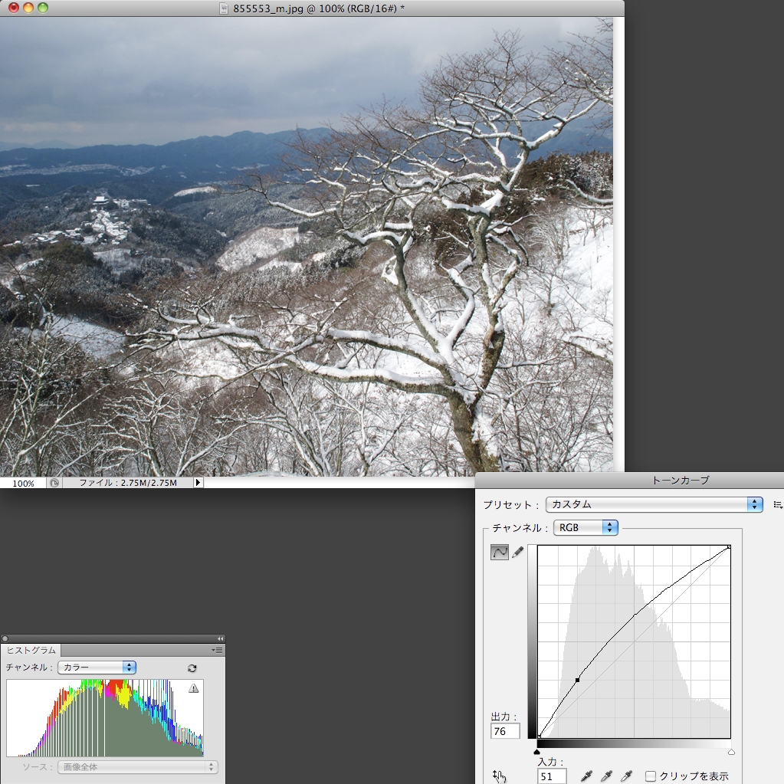Open the curves チャンネル RGB dropdown

(x=586, y=527)
